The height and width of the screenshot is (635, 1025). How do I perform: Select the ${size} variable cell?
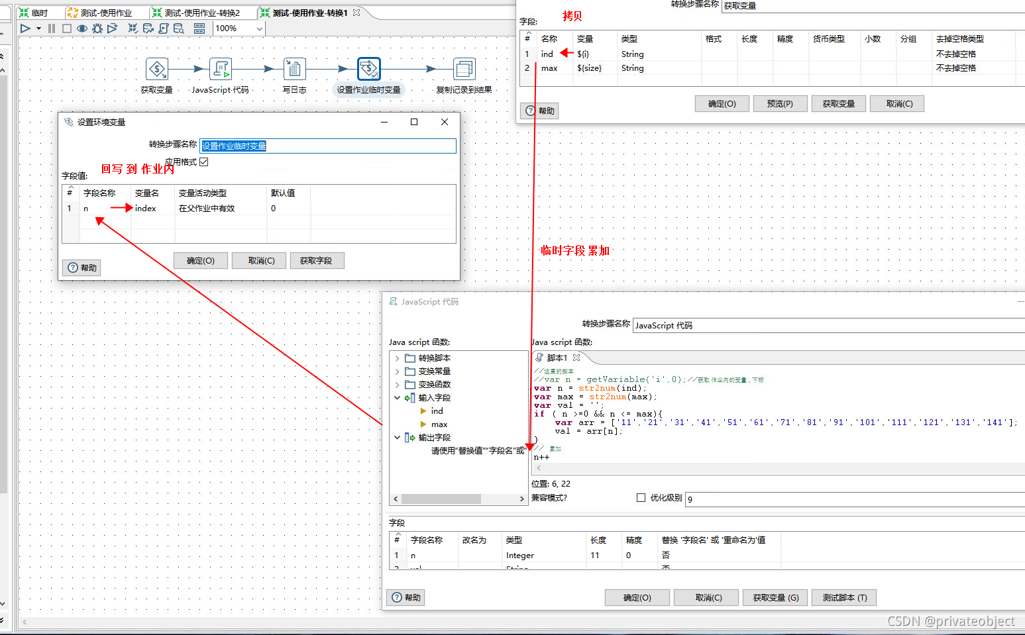point(595,68)
